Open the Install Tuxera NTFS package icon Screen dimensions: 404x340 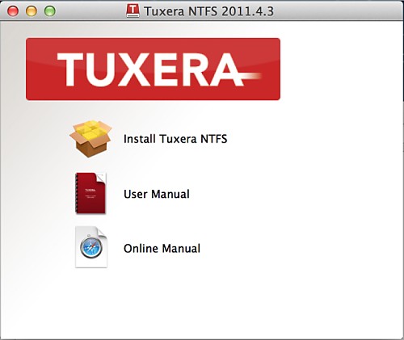coord(90,139)
